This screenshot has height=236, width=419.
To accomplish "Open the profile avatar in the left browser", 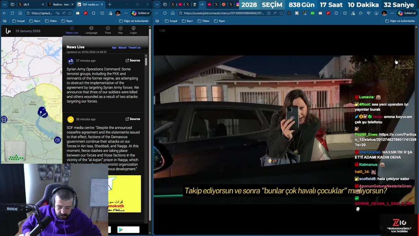I will [x=118, y=13].
